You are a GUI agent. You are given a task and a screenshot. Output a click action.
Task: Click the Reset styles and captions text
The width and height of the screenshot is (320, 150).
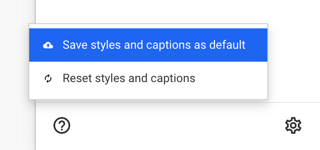point(129,78)
